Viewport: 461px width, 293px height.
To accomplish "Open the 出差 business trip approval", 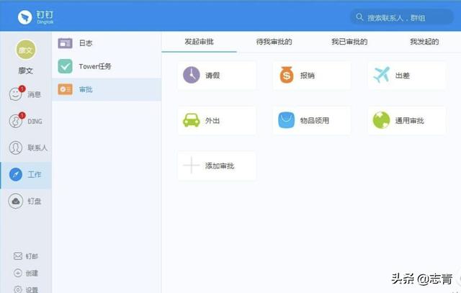I will (406, 75).
